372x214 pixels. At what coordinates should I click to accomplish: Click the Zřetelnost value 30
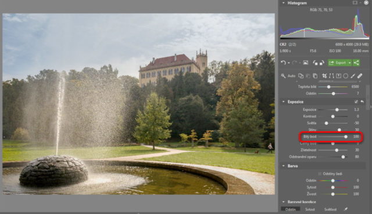pyautogui.click(x=357, y=150)
